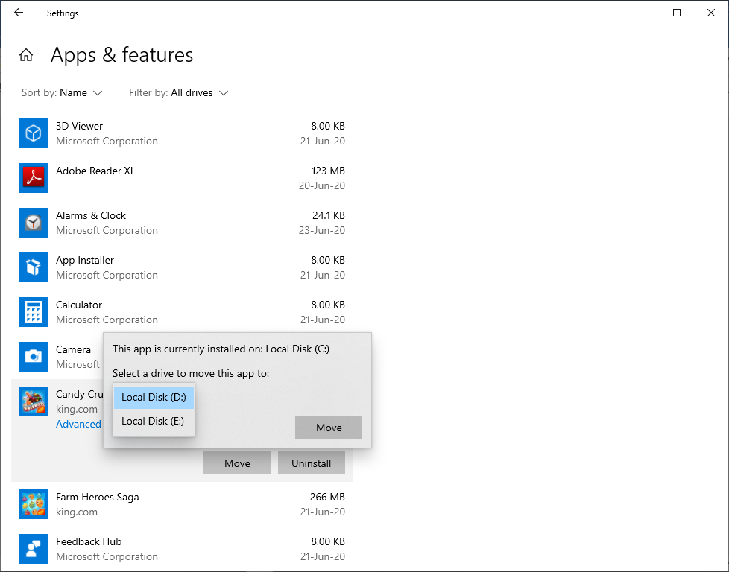Go to Settings home via house icon
Image resolution: width=729 pixels, height=572 pixels.
pos(26,55)
